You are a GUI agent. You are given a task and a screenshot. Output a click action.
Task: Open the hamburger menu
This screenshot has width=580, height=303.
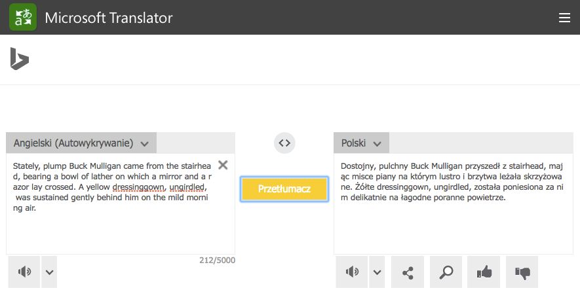tap(564, 18)
